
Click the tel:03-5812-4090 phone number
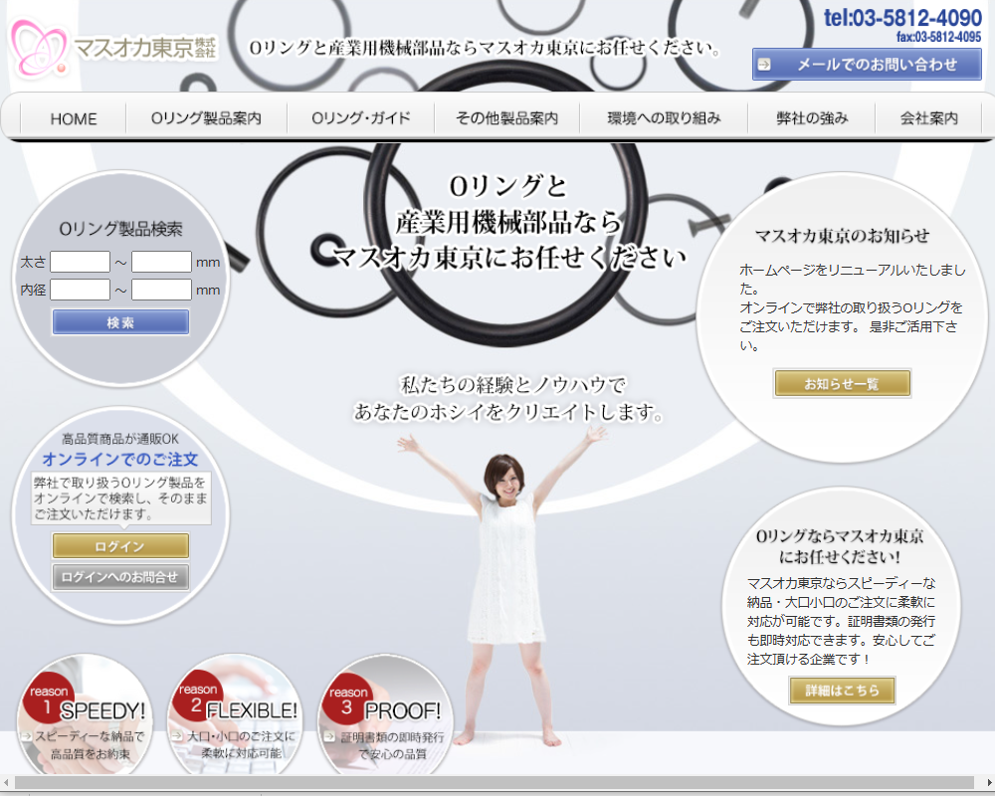[902, 18]
